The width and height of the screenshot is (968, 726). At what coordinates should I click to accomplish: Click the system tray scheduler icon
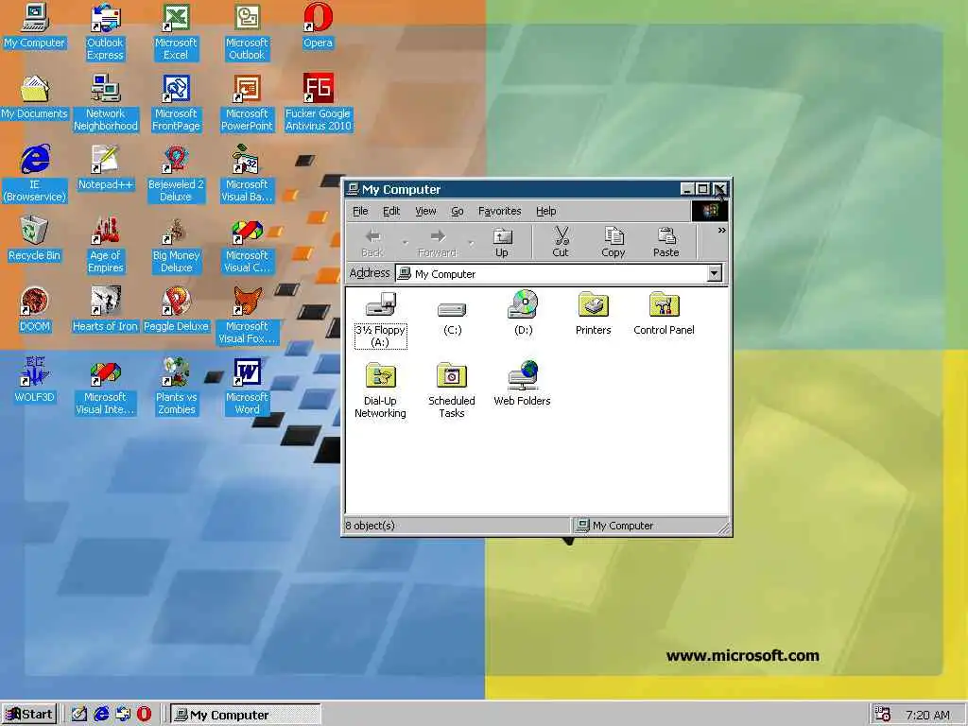click(882, 715)
